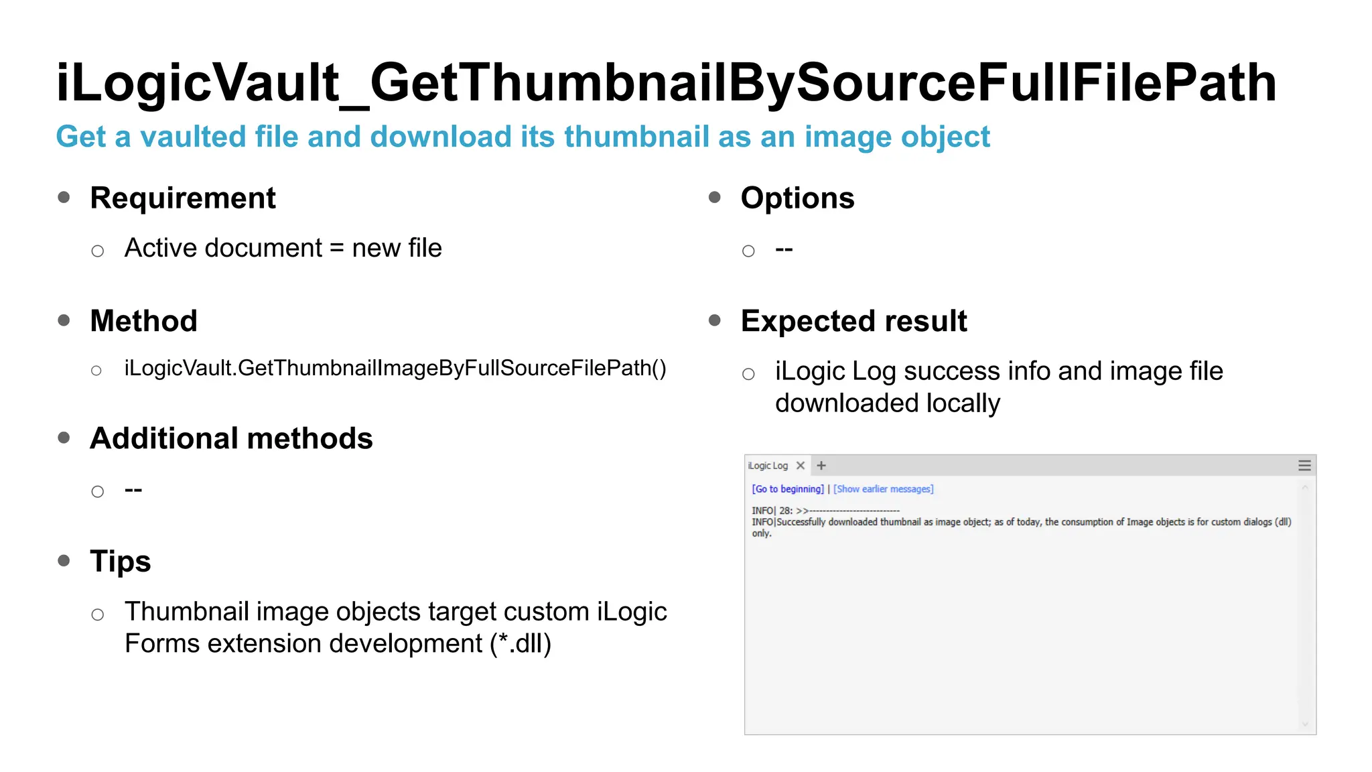
Task: Select the Active document = new file text
Action: pyautogui.click(x=283, y=248)
